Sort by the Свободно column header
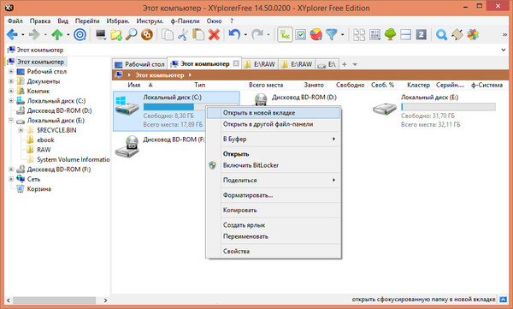 coord(350,85)
